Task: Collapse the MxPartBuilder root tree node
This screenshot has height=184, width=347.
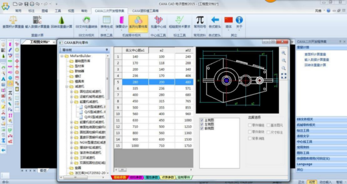Action: (62, 56)
